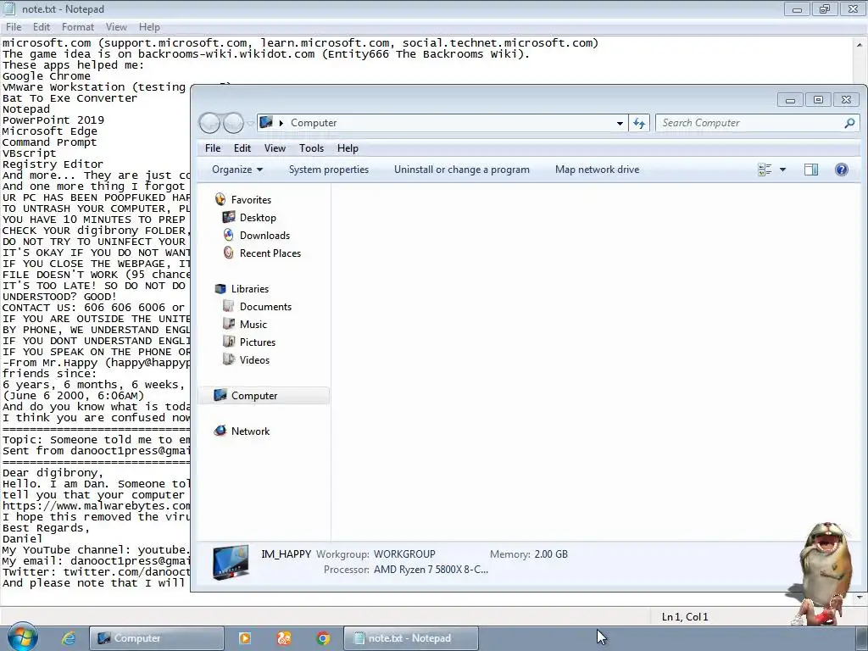Screen dimensions: 868x651
Task: Open Notepad File menu
Action: [14, 27]
